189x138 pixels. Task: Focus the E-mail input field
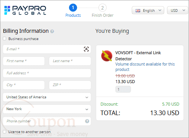coord(47,49)
